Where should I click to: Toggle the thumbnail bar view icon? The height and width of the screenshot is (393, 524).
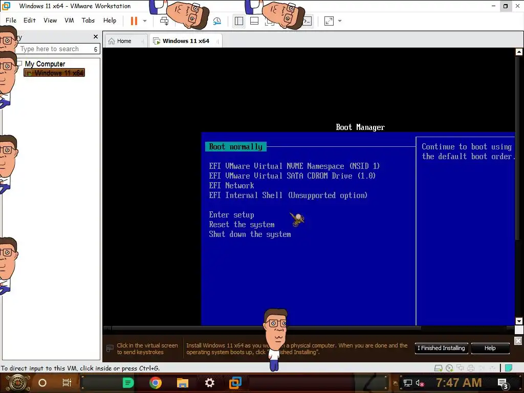pos(254,21)
